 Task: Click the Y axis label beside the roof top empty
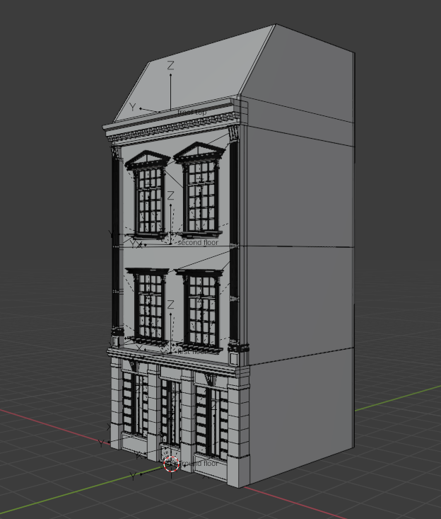click(x=132, y=107)
